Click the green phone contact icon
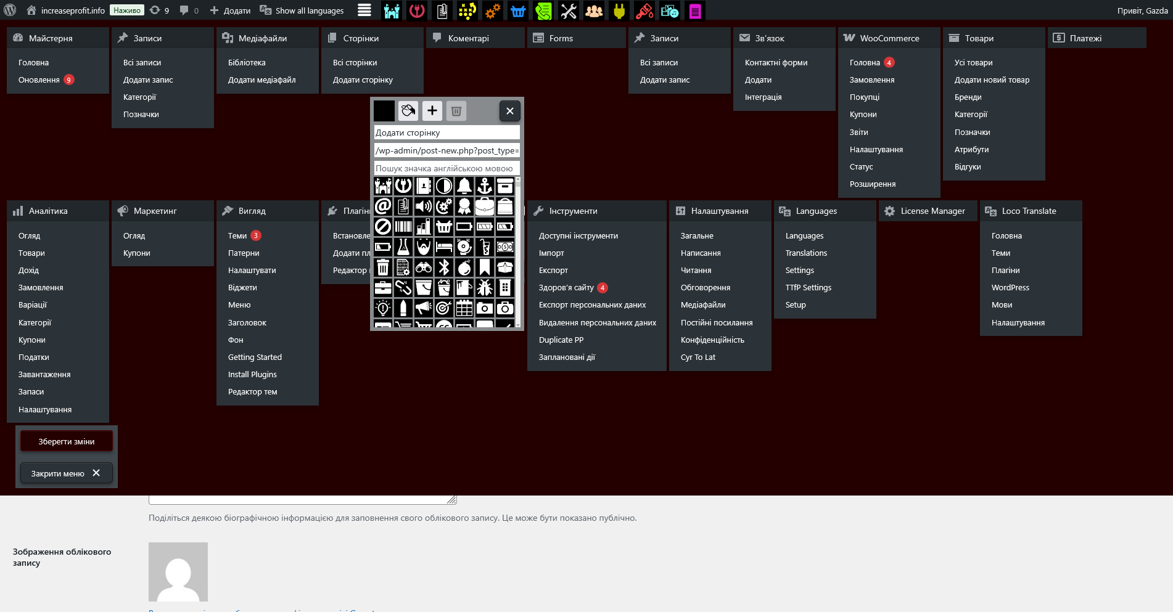Image resolution: width=1173 pixels, height=612 pixels. [x=543, y=10]
